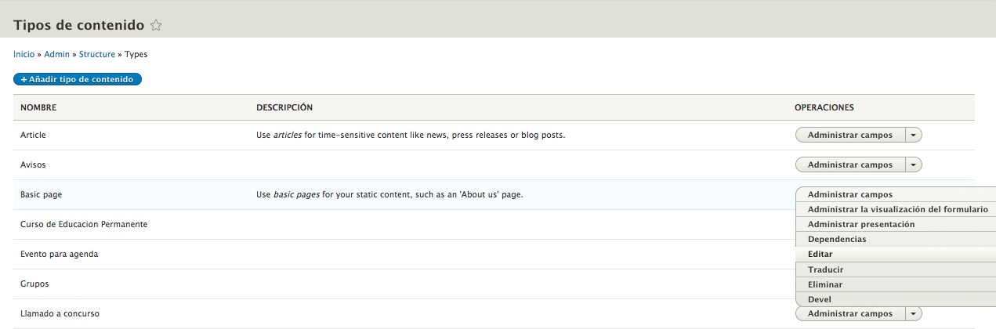The width and height of the screenshot is (996, 329).
Task: Expand operations dropdown arrow for Avisos
Action: [914, 164]
